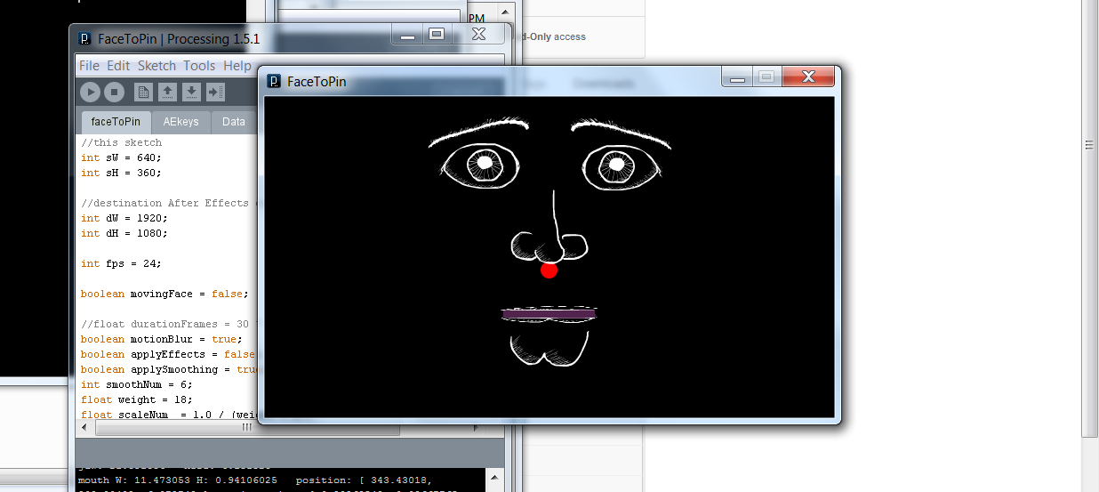Click the red dot on the nose
This screenshot has height=492, width=1099.
[549, 270]
